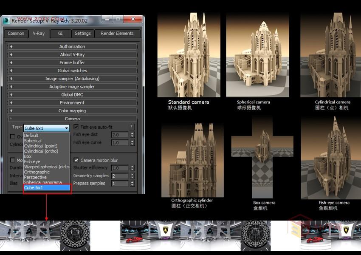Image resolution: width=361 pixels, height=255 pixels.
Task: Increase Geometry samples using the up arrow
Action: click(133, 173)
